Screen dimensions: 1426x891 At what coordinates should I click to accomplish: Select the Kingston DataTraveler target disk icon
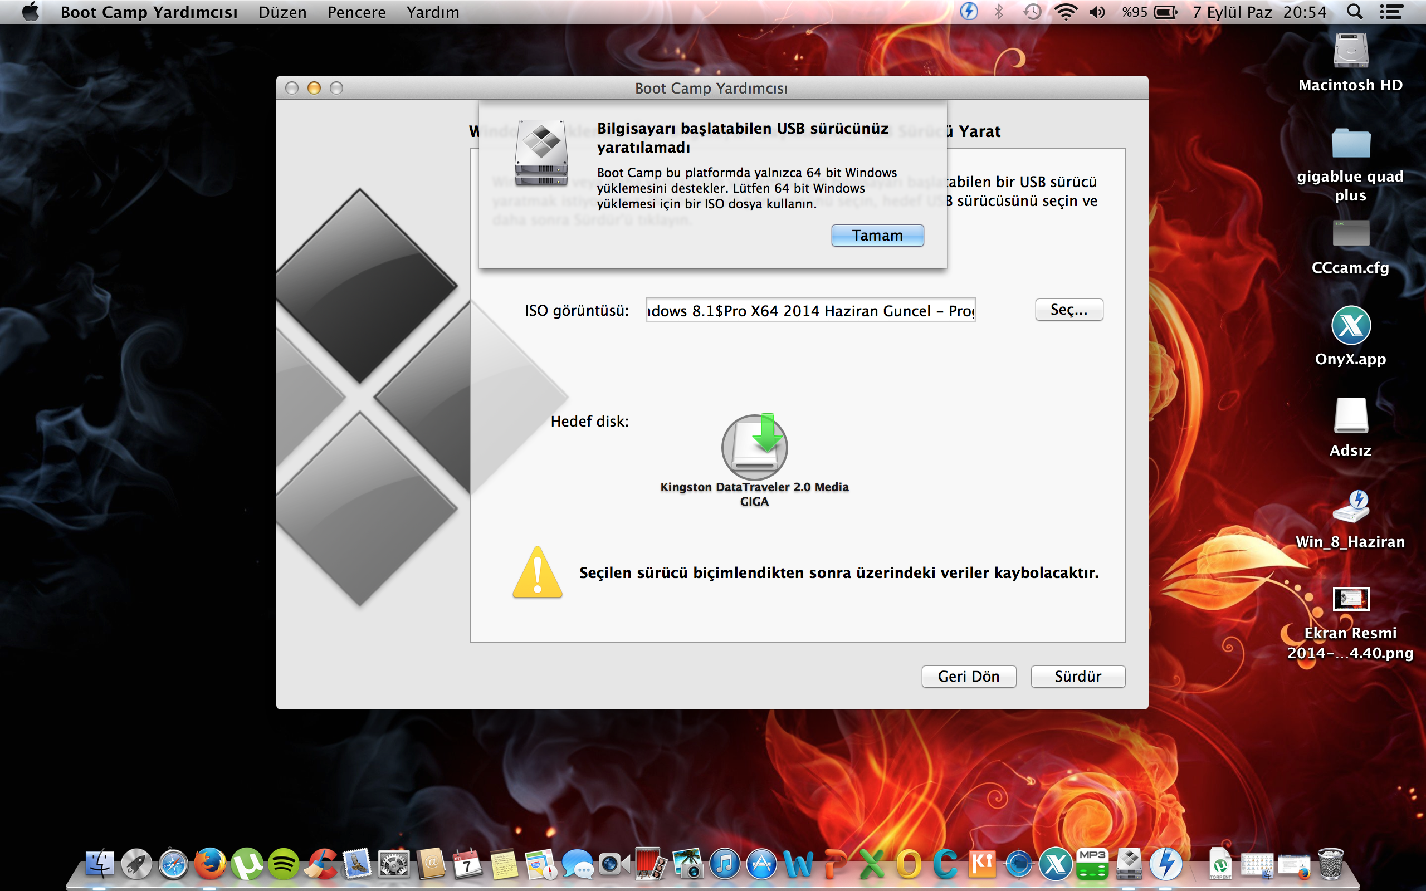pos(755,447)
